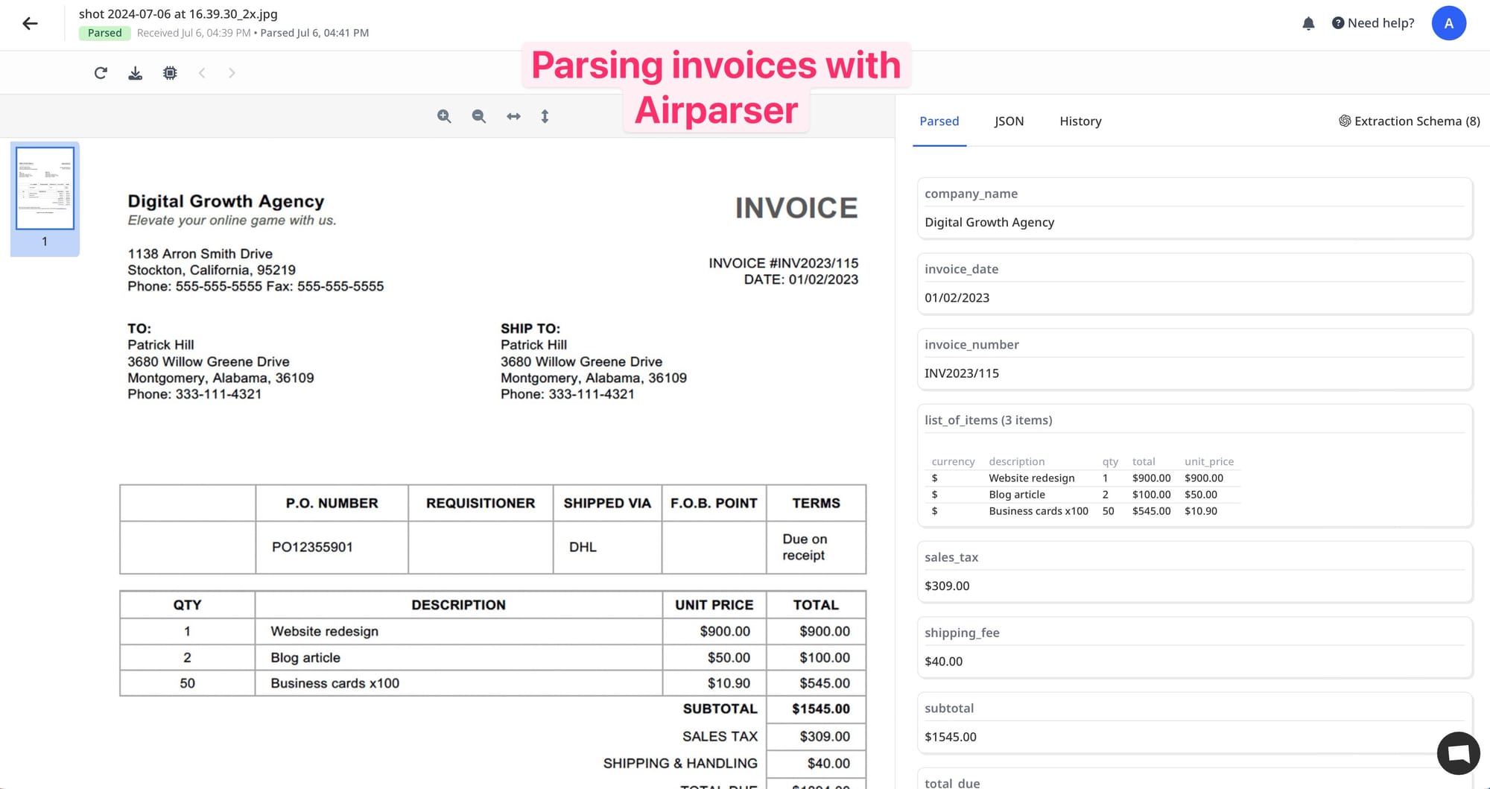The width and height of the screenshot is (1490, 789).
Task: Select page 1 thumbnail
Action: 45,188
